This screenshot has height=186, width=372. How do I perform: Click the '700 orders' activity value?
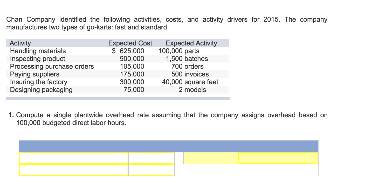187,66
